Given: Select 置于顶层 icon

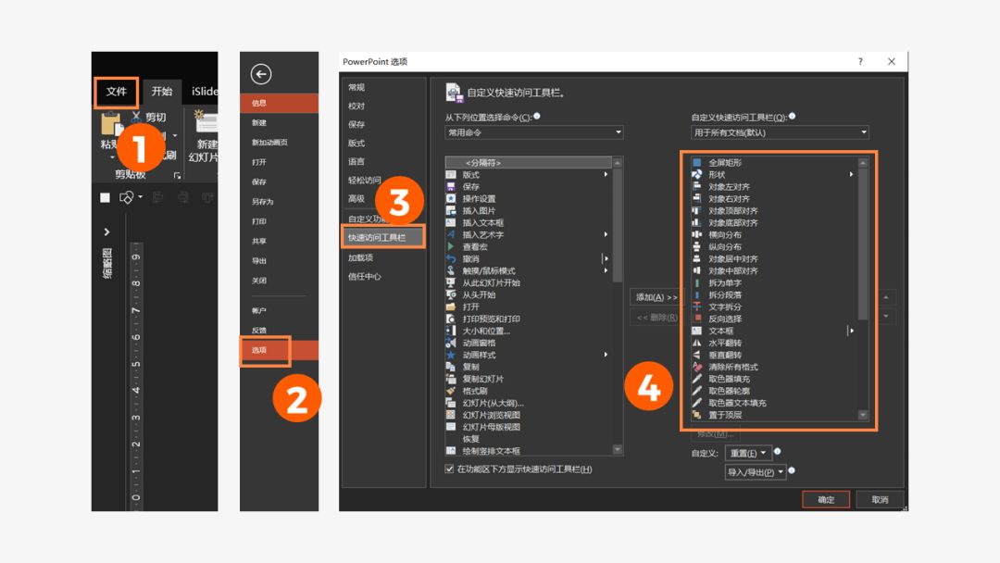Looking at the screenshot, I should click(x=697, y=415).
